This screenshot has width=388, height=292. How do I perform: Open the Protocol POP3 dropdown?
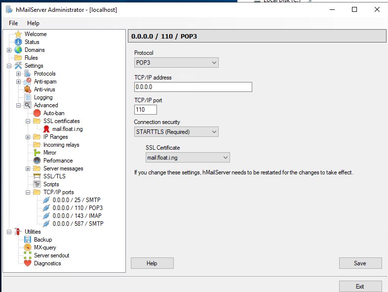click(176, 63)
